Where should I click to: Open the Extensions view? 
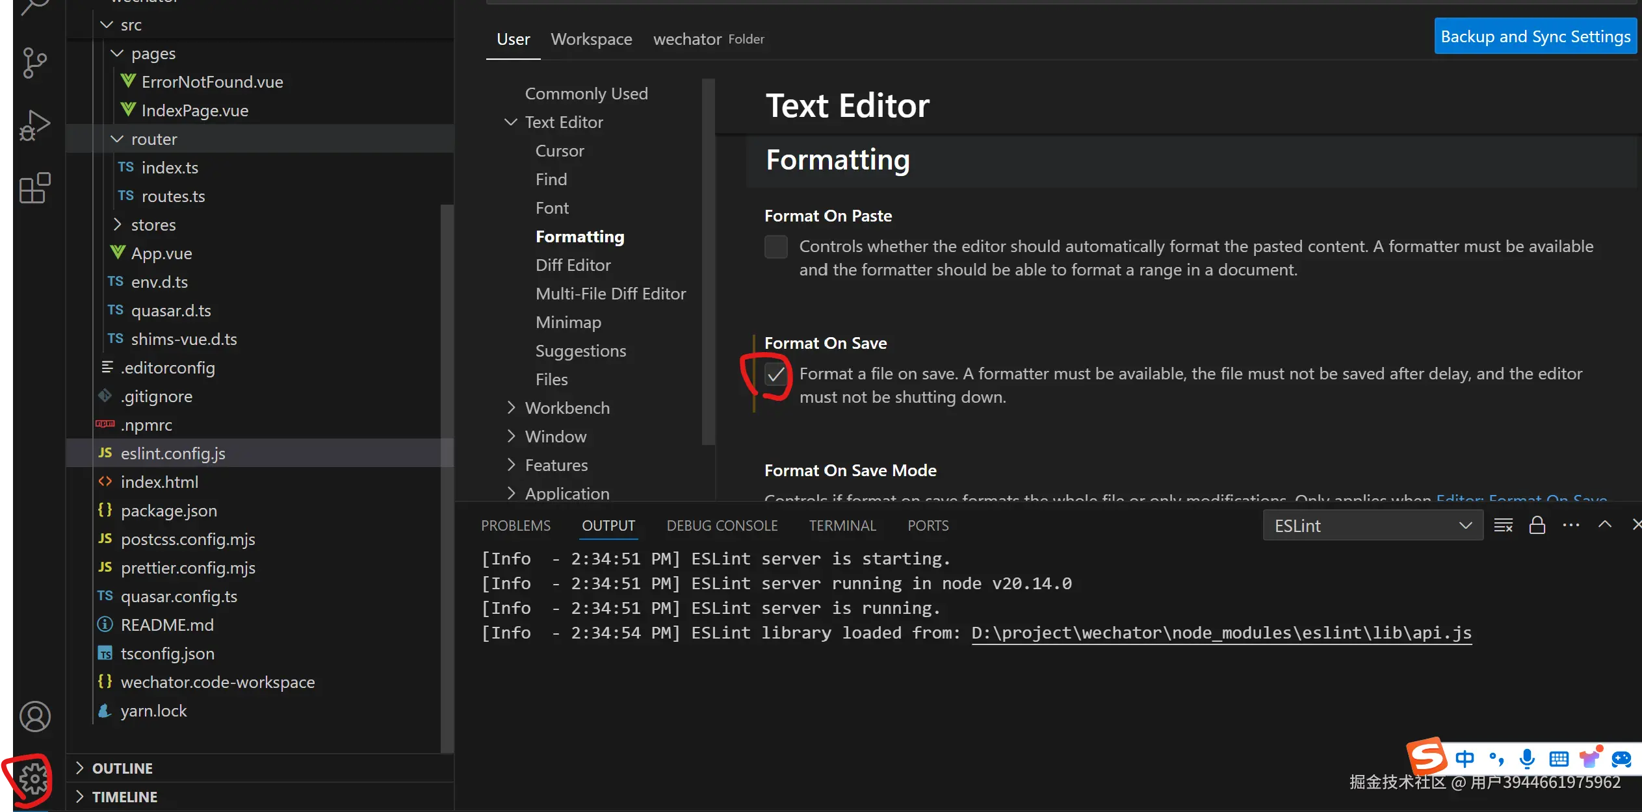click(x=34, y=188)
